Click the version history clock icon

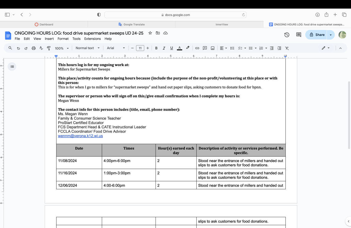coord(287,35)
